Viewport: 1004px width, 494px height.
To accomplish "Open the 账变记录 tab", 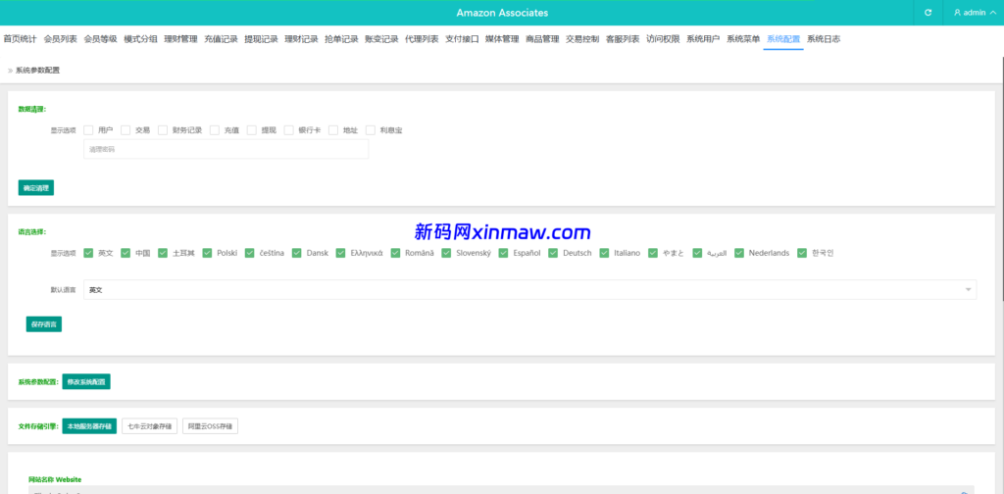I will 381,39.
